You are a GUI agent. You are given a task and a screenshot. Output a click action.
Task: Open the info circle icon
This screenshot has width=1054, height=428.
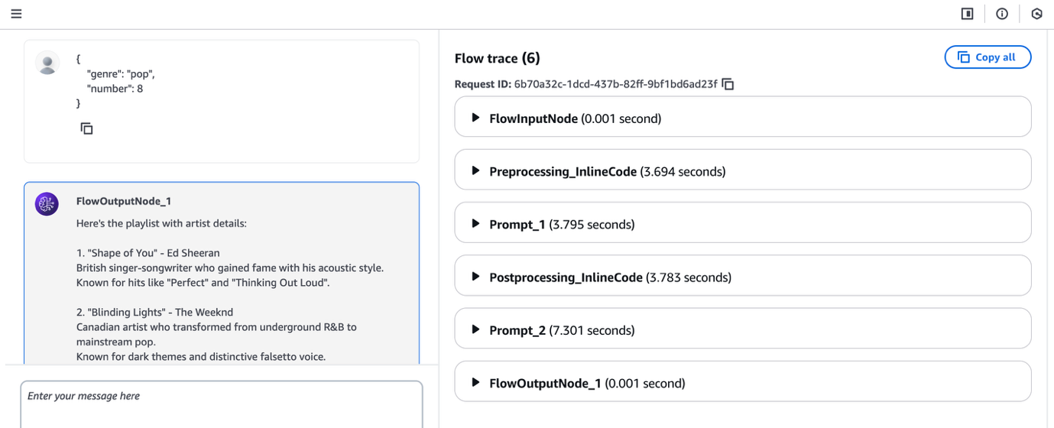tap(1002, 14)
